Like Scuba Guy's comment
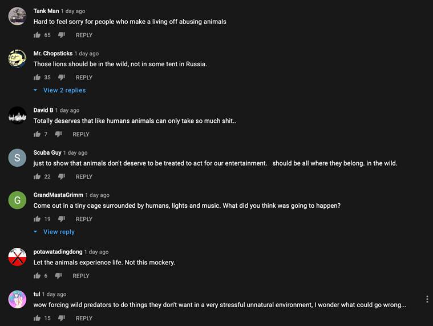 click(x=37, y=177)
